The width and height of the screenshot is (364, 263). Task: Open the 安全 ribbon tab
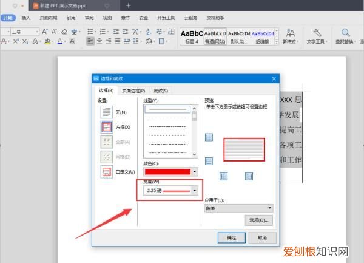point(143,18)
